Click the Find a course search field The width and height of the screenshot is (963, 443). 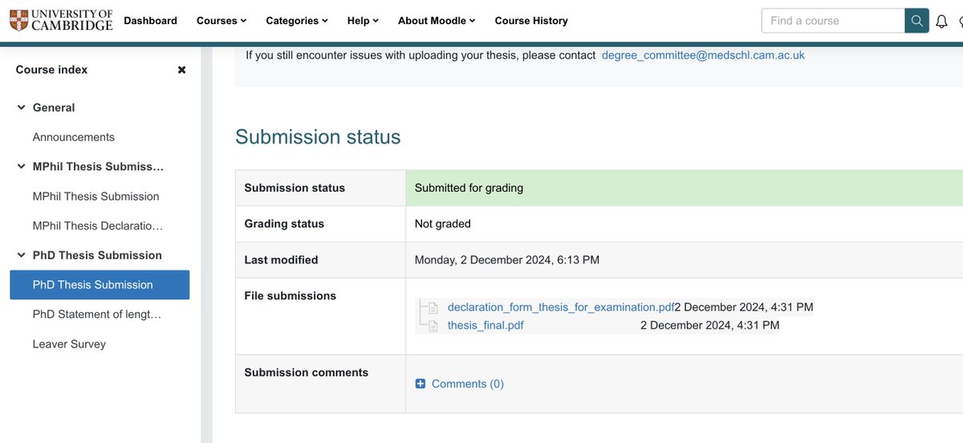pyautogui.click(x=833, y=21)
